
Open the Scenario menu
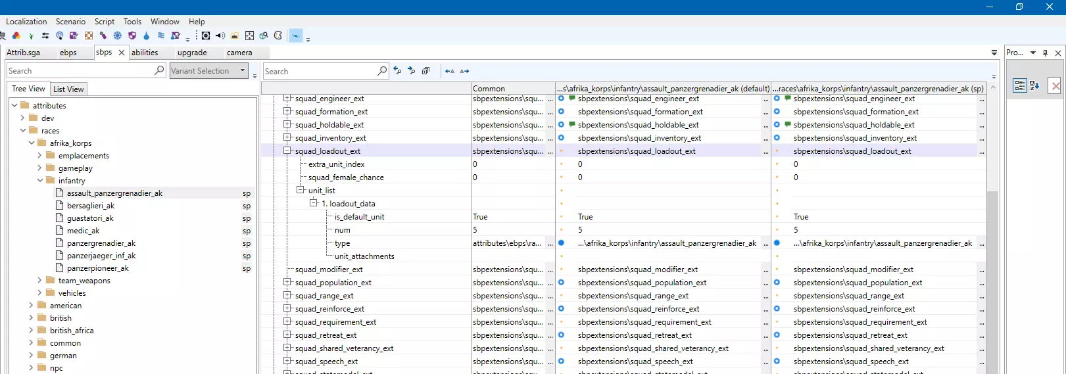(x=70, y=22)
